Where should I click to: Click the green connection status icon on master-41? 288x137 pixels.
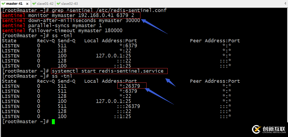coord(3,3)
